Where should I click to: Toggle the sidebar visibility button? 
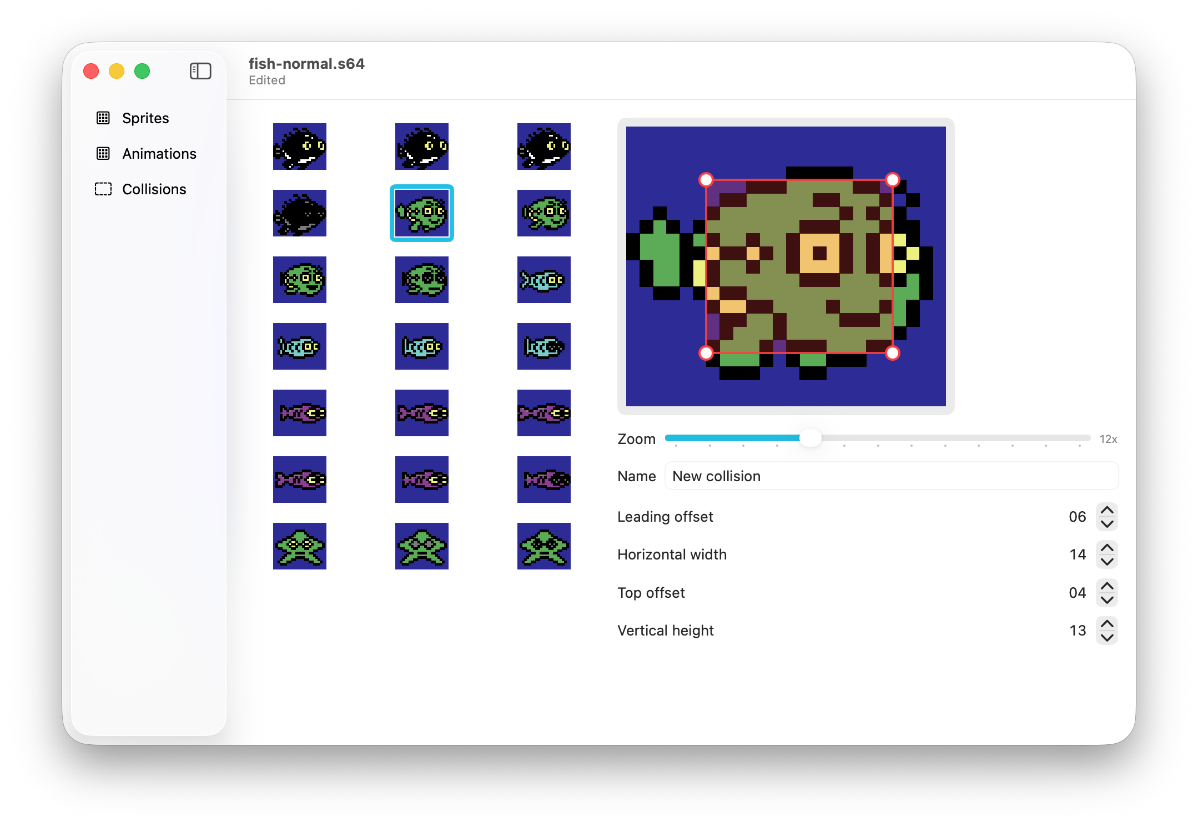coord(200,71)
